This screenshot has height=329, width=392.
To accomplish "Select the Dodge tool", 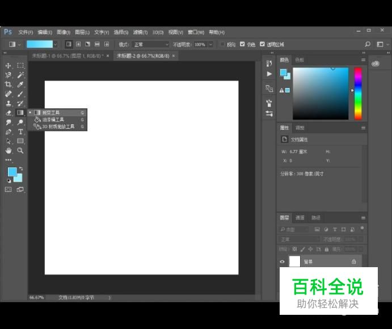I will click(x=20, y=123).
